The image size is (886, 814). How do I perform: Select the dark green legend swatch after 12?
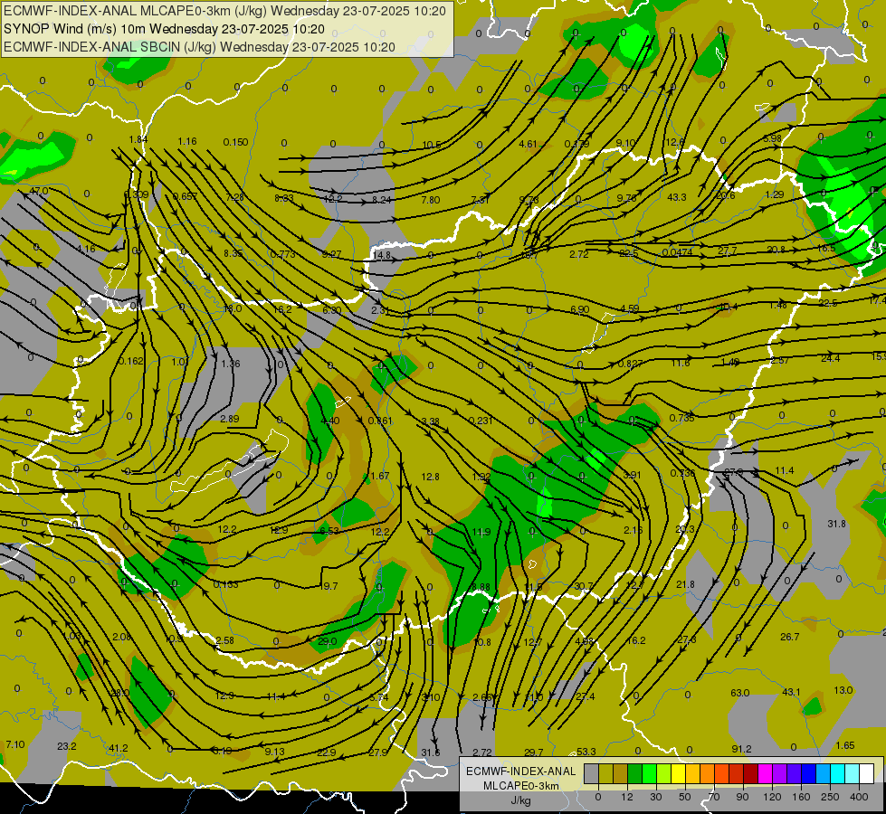pyautogui.click(x=635, y=773)
